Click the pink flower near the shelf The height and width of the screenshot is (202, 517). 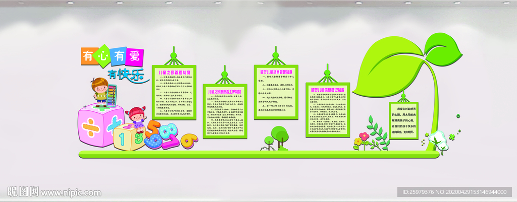(364, 136)
